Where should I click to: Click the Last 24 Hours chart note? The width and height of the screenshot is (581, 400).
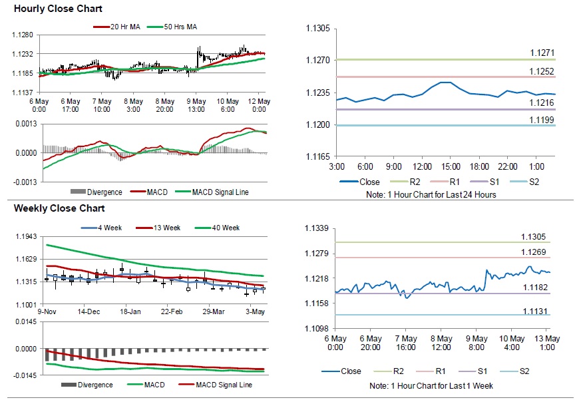pyautogui.click(x=431, y=194)
